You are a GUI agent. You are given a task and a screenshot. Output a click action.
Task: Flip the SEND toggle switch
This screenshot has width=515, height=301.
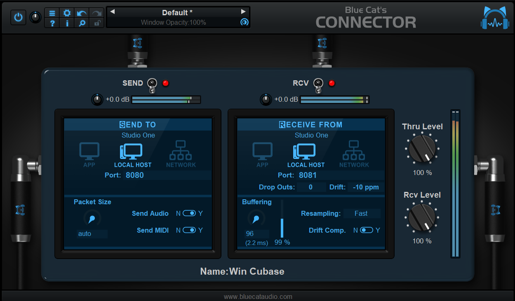click(152, 85)
